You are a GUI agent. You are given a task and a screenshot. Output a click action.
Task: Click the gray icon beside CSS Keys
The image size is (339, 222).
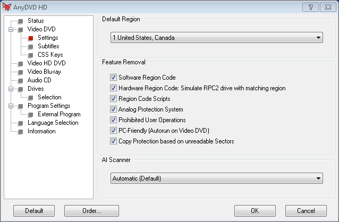tap(30, 55)
